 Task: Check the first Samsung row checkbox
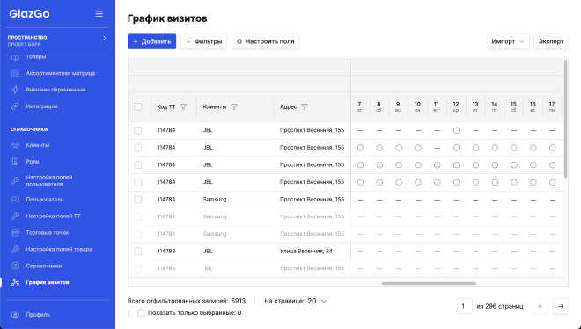click(x=138, y=200)
